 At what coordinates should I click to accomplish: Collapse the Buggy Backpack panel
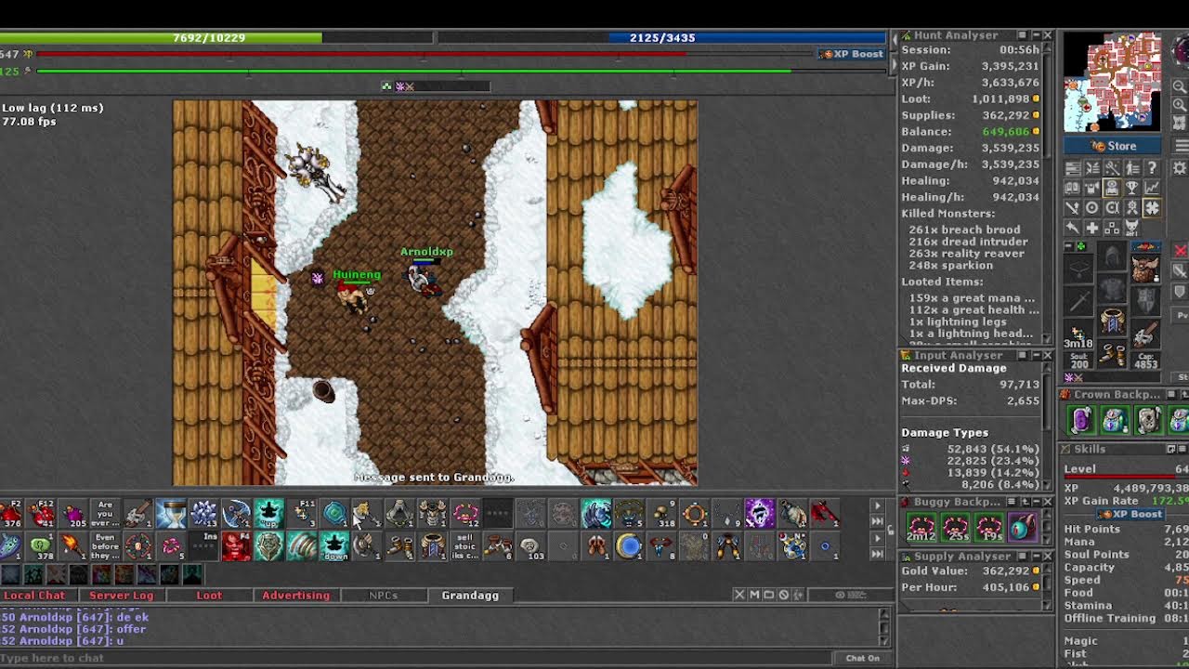(x=1037, y=502)
